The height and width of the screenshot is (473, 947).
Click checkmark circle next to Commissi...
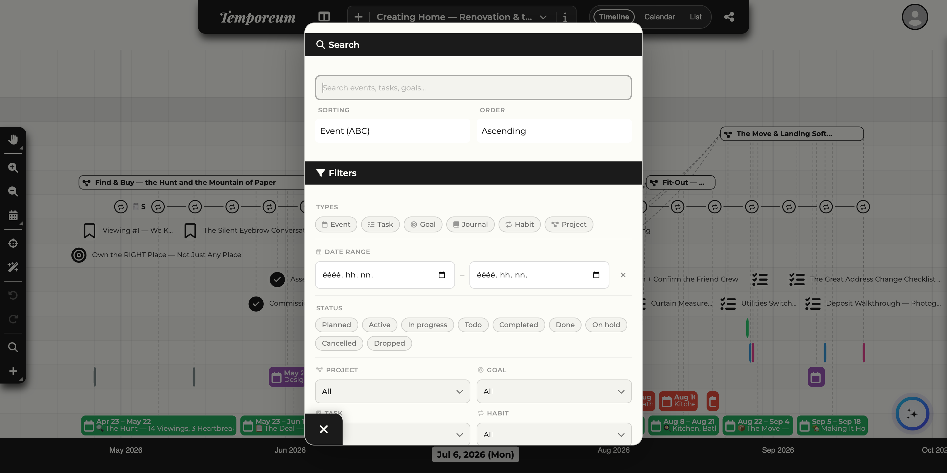pos(256,304)
